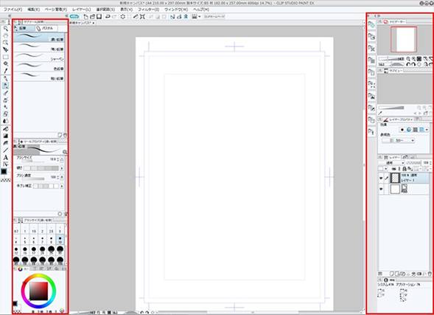Open CLIP STUDIO from command bar
The image size is (434, 315).
74,17
